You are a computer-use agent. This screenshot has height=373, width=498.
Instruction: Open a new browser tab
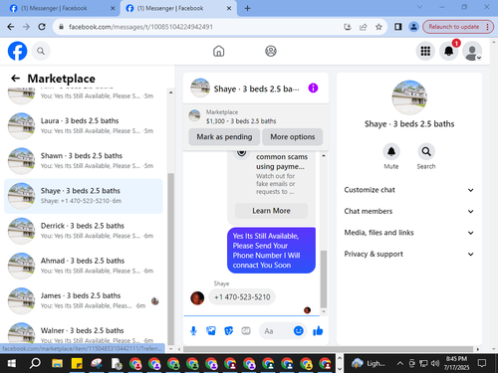[247, 8]
